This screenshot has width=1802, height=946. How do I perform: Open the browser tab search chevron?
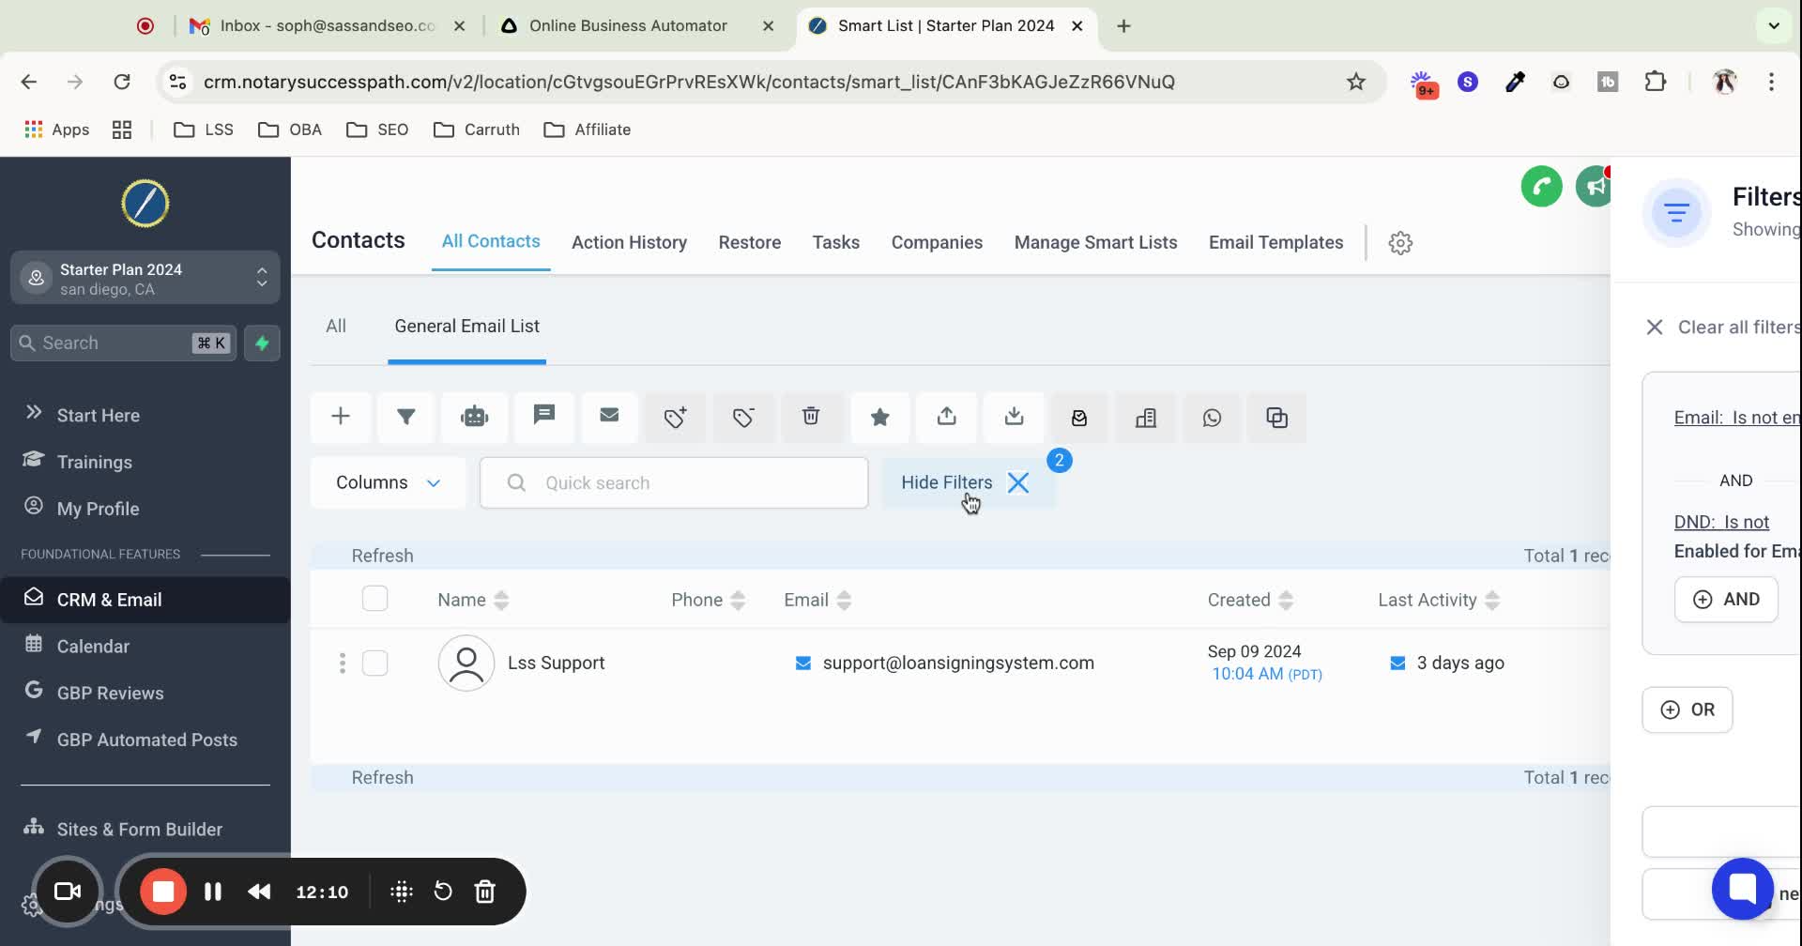pos(1774,25)
